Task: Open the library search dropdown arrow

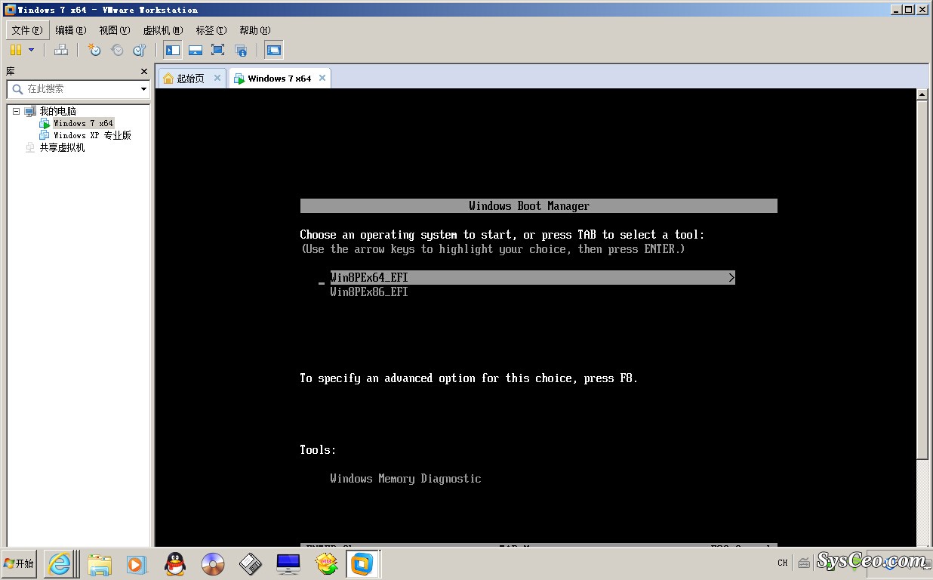Action: (x=143, y=89)
